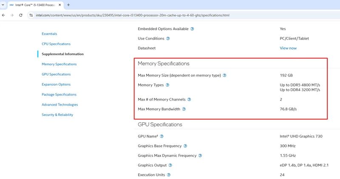Click the Up to DDR4 3200 MT/s value

(300, 90)
